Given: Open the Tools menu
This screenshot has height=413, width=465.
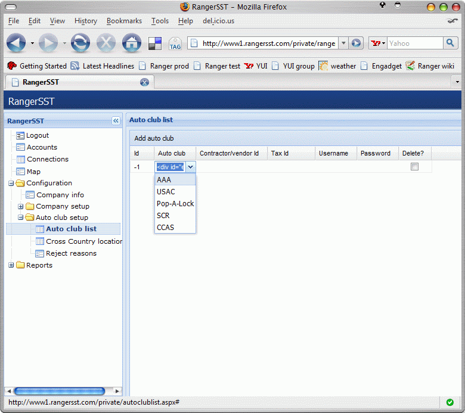Looking at the screenshot, I should click(160, 21).
